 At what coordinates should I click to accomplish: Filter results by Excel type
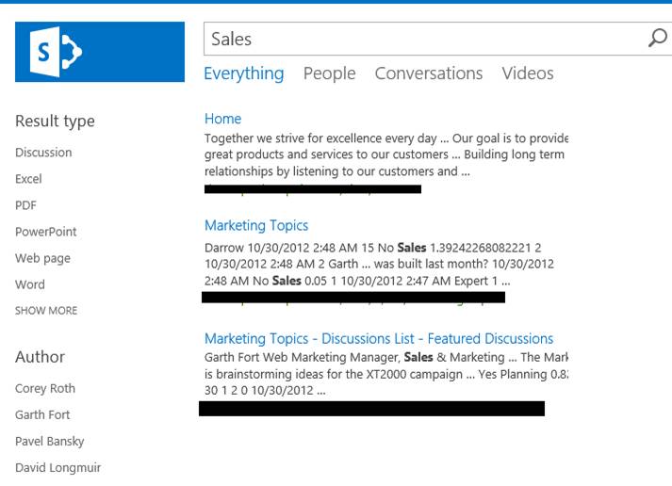[28, 179]
